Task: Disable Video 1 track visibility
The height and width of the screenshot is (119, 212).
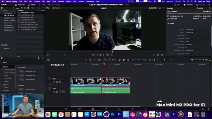Action: click(x=60, y=82)
